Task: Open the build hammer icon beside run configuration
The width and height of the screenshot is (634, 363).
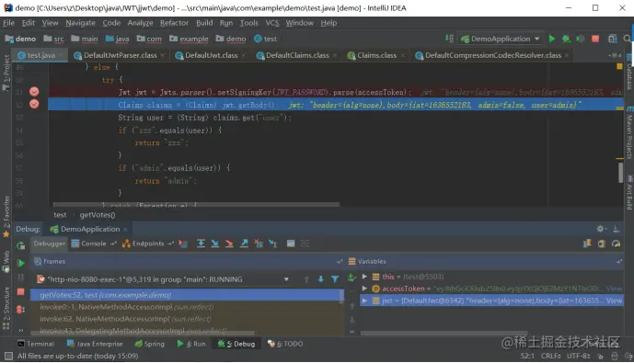Action: point(449,39)
